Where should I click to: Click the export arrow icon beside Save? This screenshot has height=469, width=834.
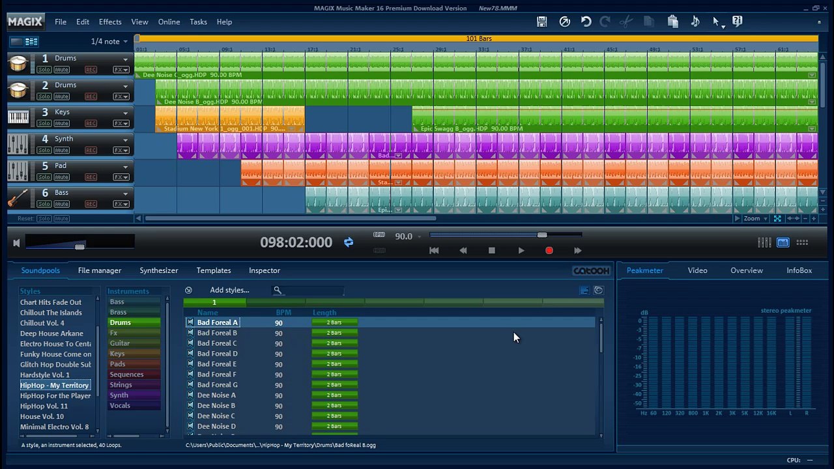[x=565, y=21]
